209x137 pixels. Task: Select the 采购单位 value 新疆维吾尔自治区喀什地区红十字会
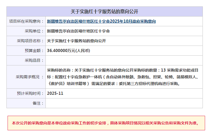(78, 31)
